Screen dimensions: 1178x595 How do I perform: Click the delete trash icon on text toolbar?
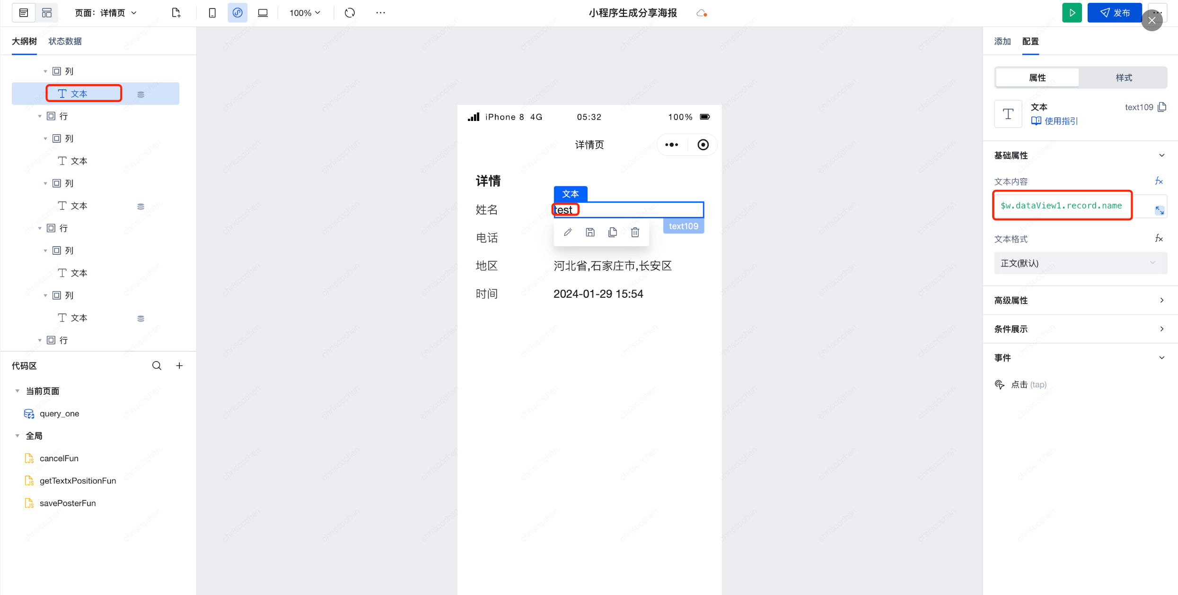pos(635,232)
